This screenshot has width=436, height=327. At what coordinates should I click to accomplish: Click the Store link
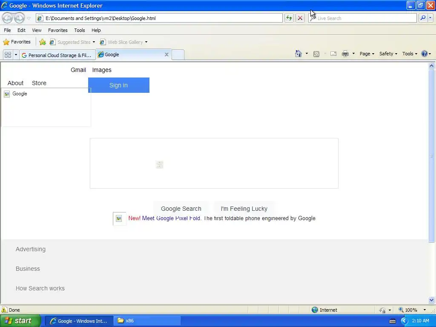39,83
